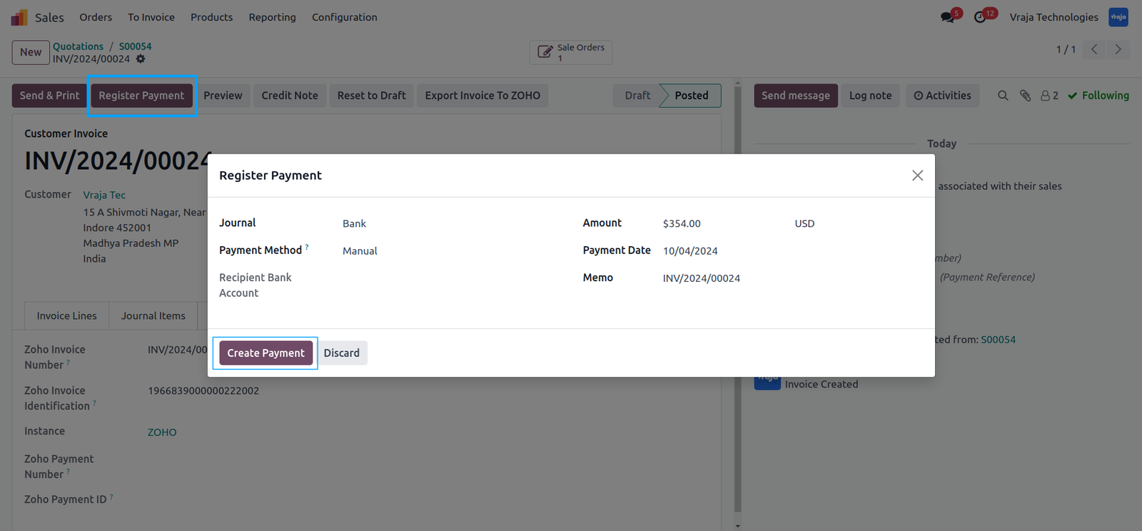Go to the previous record arrow
Viewport: 1142px width, 531px height.
tap(1094, 49)
